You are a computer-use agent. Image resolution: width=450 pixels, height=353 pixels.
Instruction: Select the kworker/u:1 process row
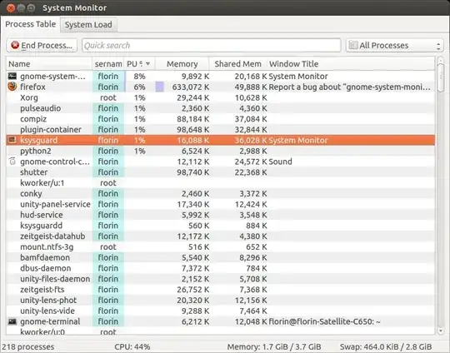[220, 182]
